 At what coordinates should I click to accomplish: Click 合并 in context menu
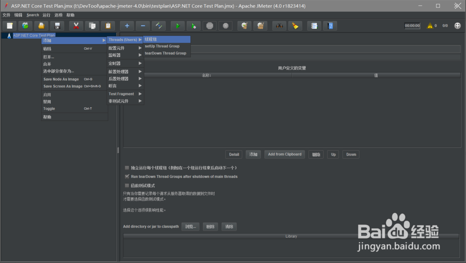tap(74, 64)
